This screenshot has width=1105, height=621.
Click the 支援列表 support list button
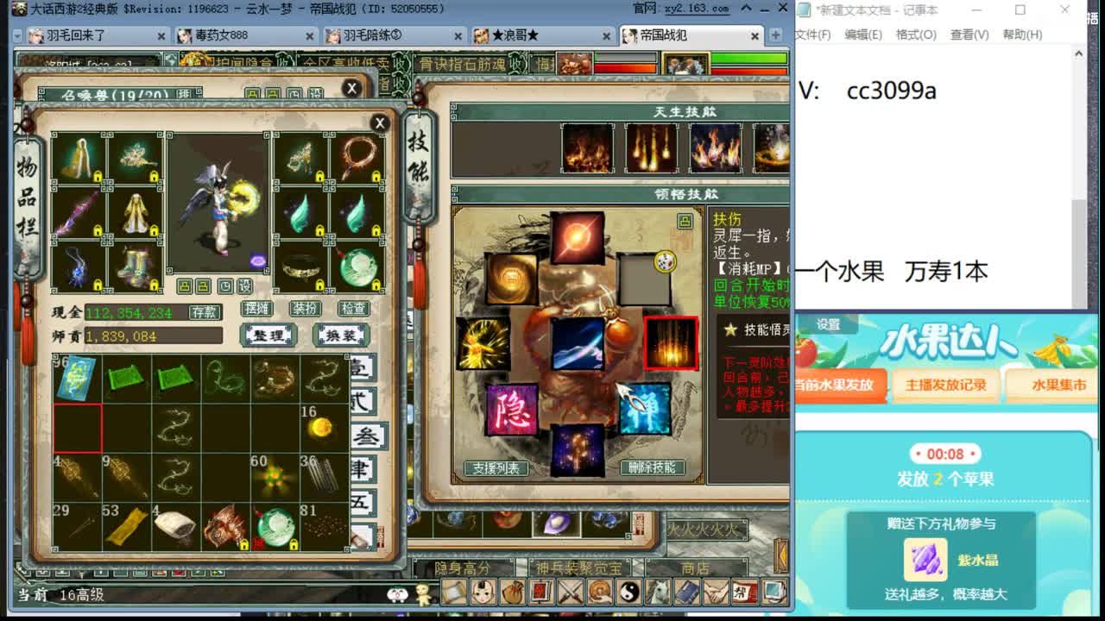(496, 468)
